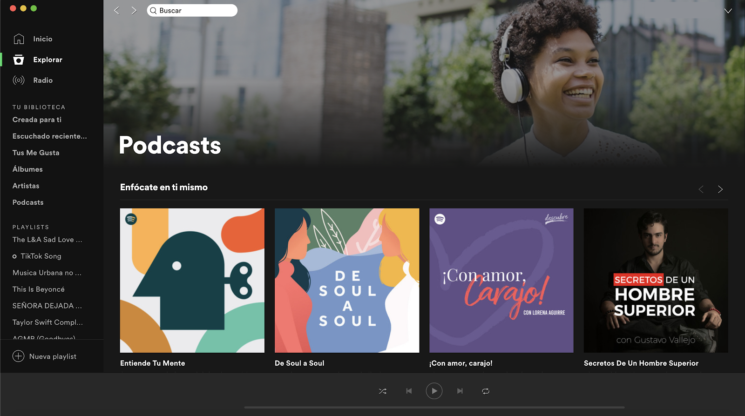Click the Entiende Tu Mente title
Viewport: 745px width, 416px height.
153,363
